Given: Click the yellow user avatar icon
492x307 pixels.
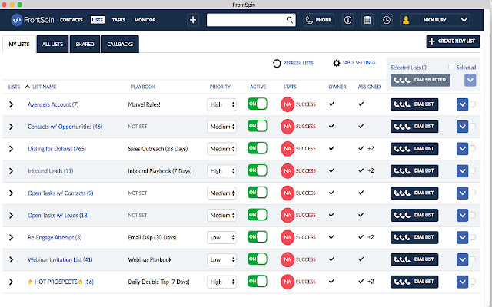Looking at the screenshot, I should pyautogui.click(x=406, y=20).
